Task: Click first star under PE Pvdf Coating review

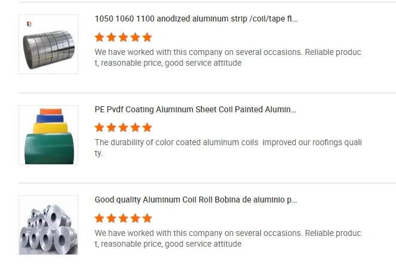Action: pos(100,127)
